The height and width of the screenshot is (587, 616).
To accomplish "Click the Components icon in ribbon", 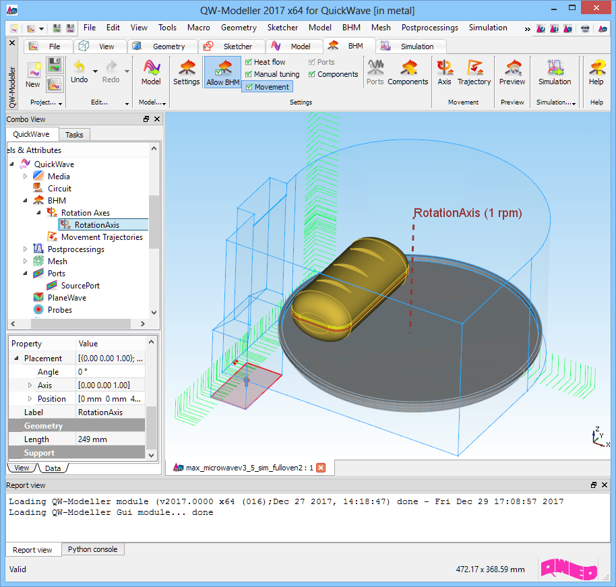I will (408, 73).
